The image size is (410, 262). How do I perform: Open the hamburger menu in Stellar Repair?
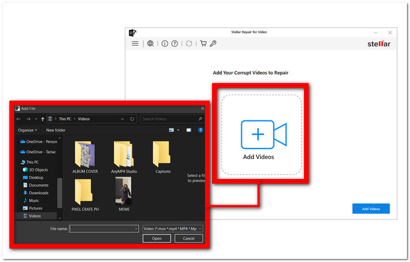point(135,43)
